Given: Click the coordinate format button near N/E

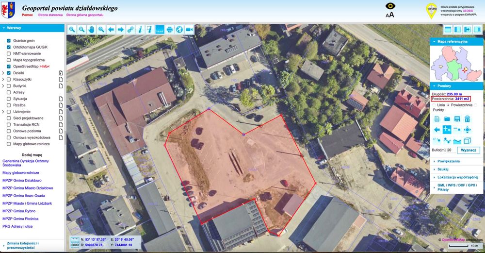Looking at the screenshot, I should [75, 239].
